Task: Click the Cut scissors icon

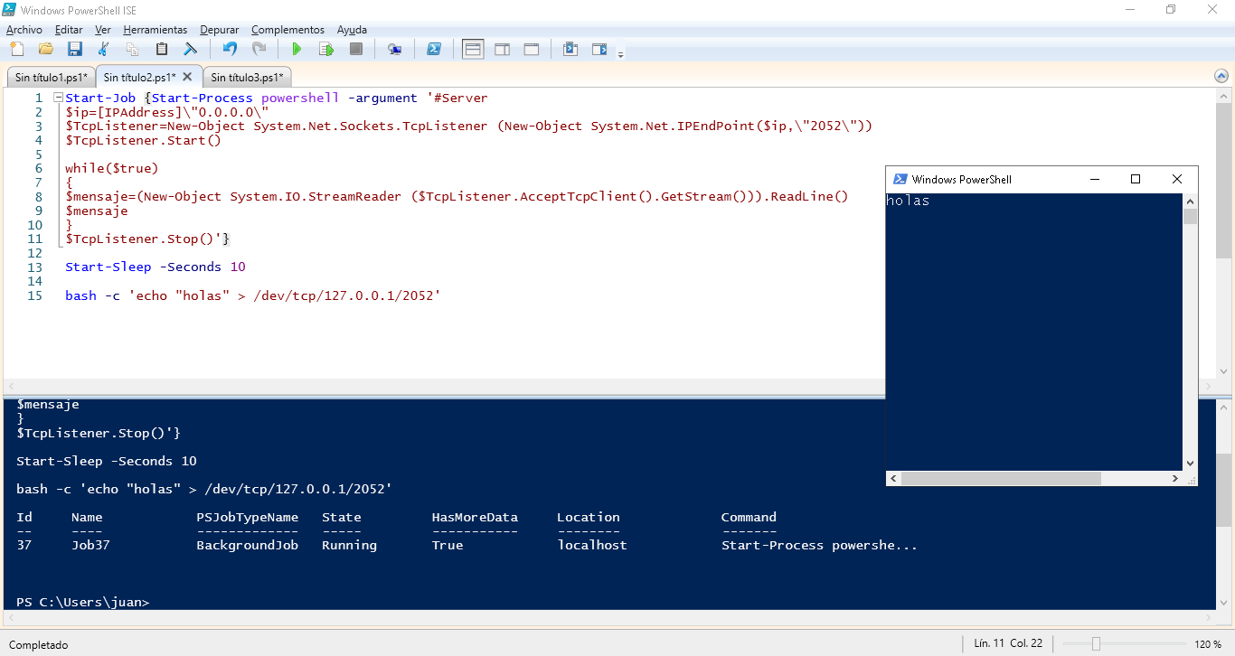Action: tap(103, 49)
